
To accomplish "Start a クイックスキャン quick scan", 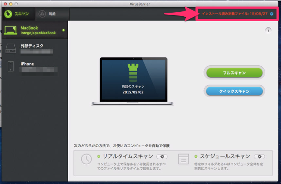I will 234,91.
